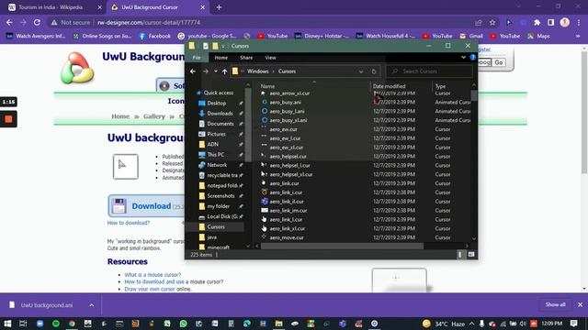Image resolution: width=588 pixels, height=330 pixels.
Task: Open Chrome profile avatar
Action: click(x=564, y=22)
